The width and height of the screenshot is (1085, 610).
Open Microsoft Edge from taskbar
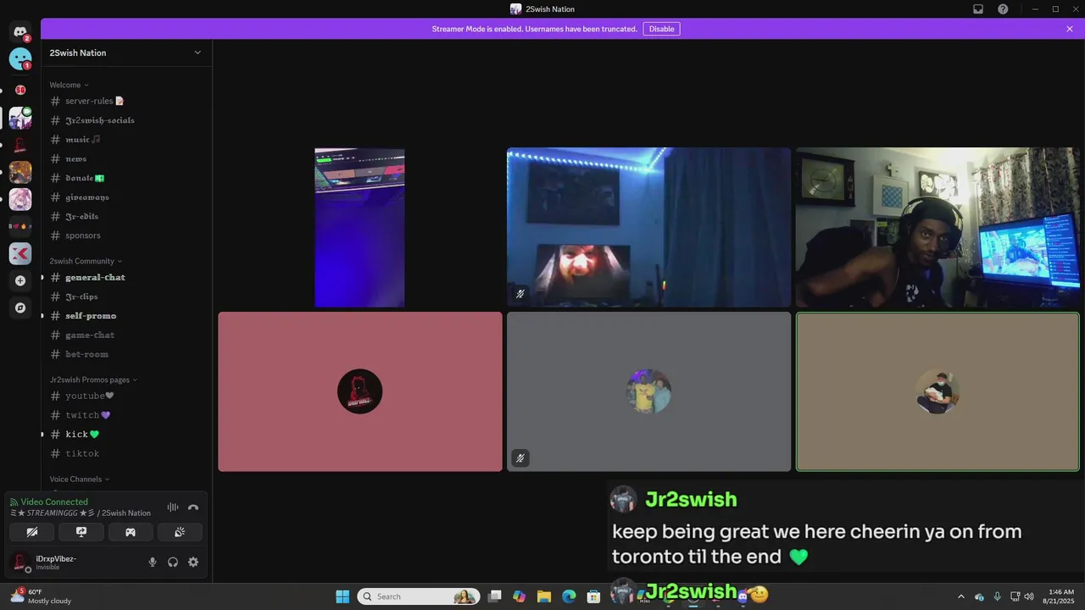tap(569, 596)
